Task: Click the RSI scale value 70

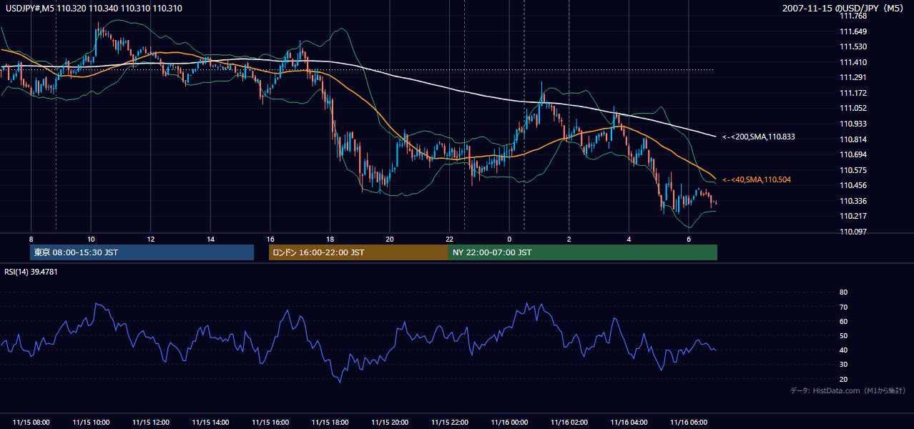Action: [843, 307]
